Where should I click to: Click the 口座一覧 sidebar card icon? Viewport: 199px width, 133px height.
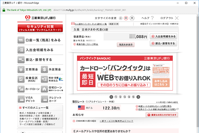tap(21, 40)
